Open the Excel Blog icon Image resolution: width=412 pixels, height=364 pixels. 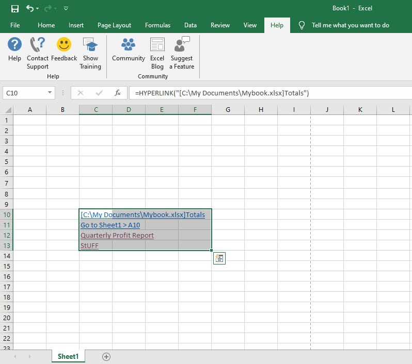click(157, 45)
